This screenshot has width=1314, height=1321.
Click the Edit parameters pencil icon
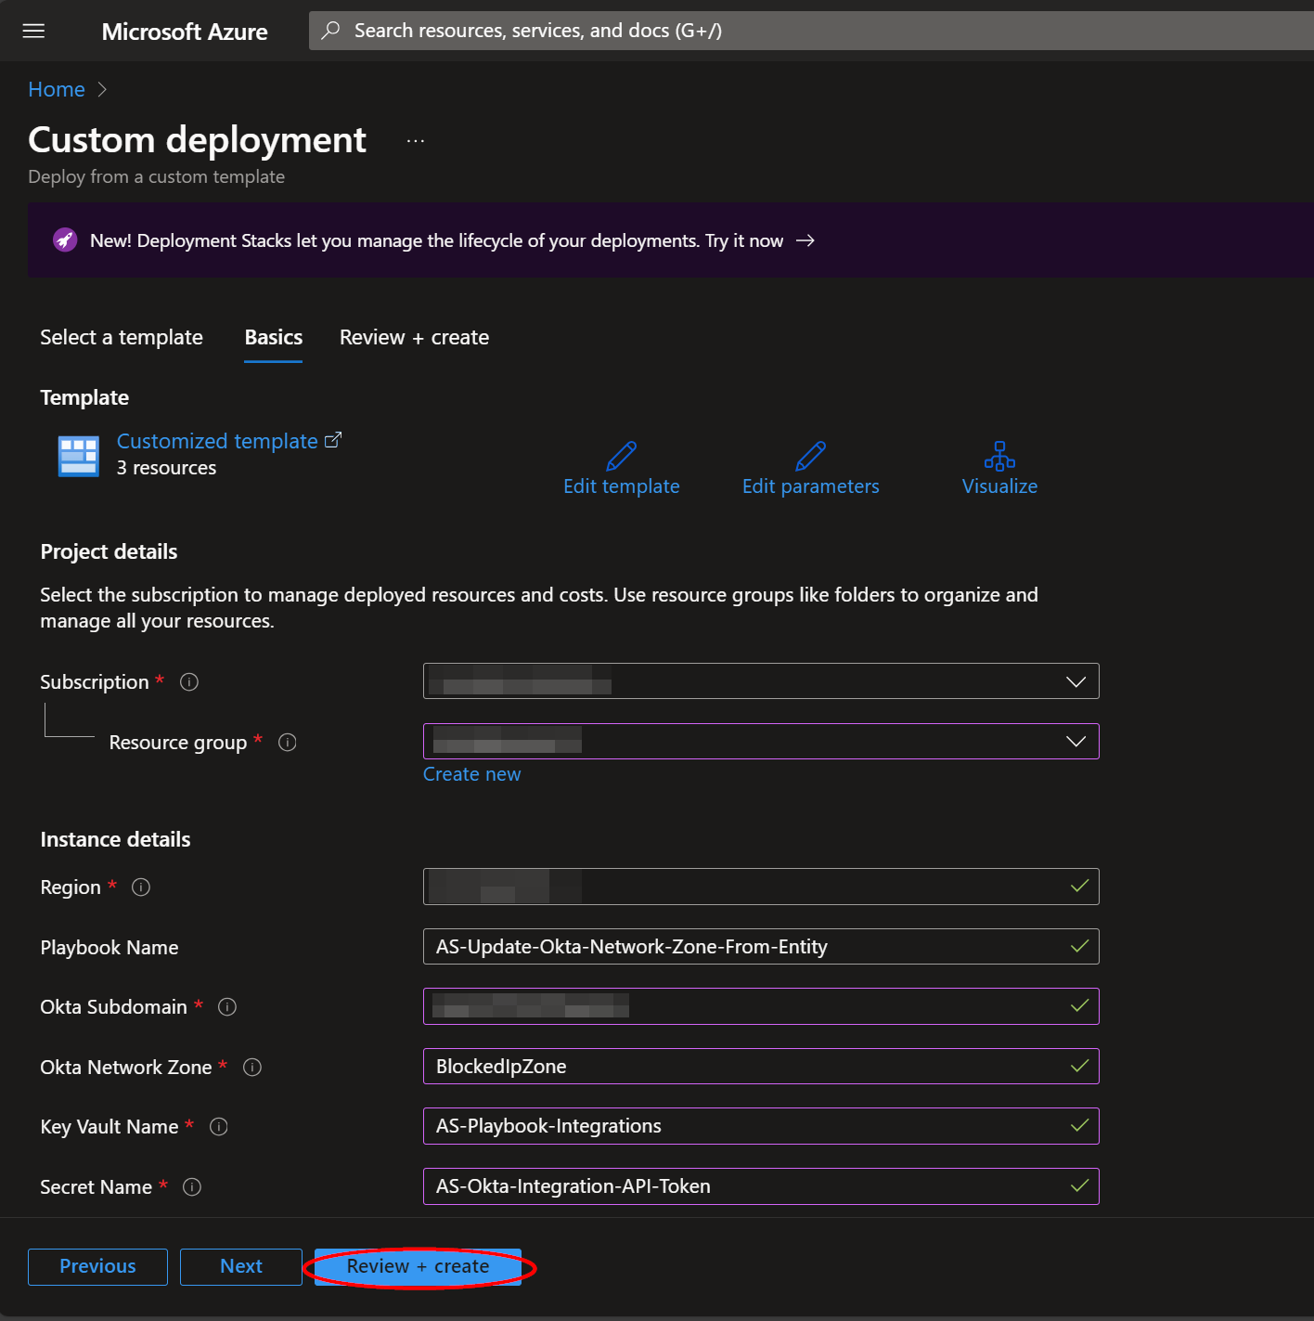tap(810, 456)
